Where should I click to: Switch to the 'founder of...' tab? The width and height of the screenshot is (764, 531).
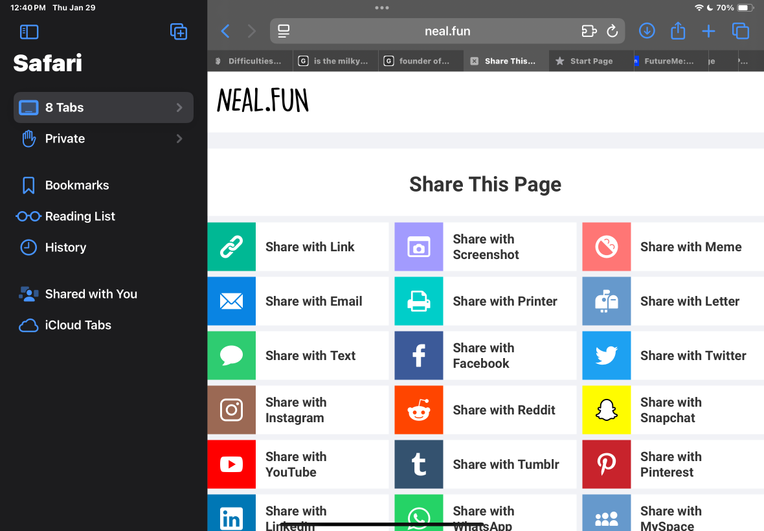421,62
